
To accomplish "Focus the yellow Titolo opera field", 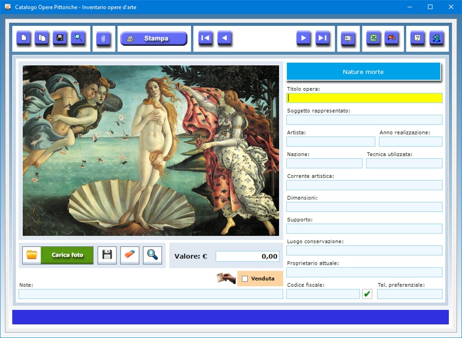I will coord(364,98).
